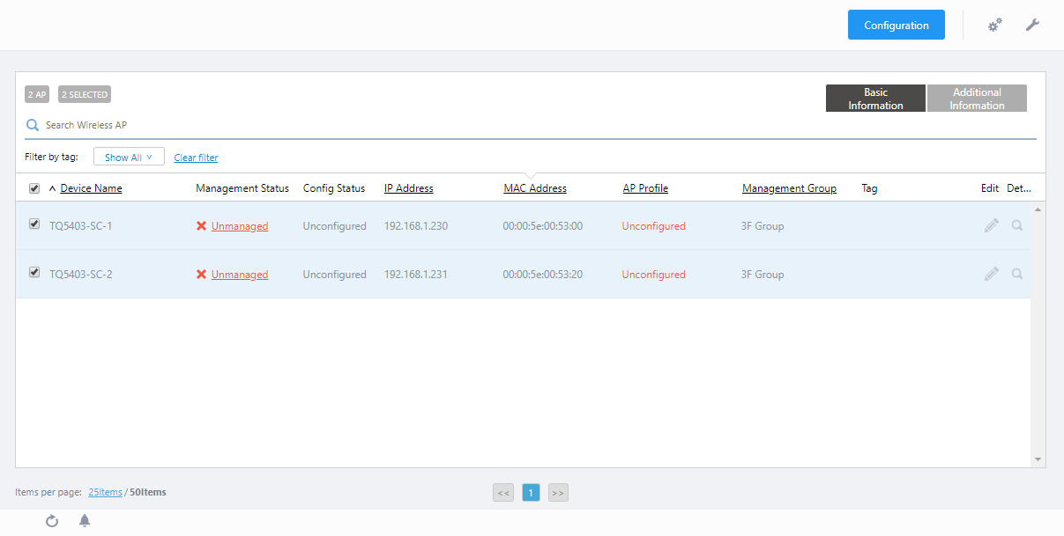Switch to the Basic Information tab
Viewport: 1064px width, 536px height.
tap(875, 99)
